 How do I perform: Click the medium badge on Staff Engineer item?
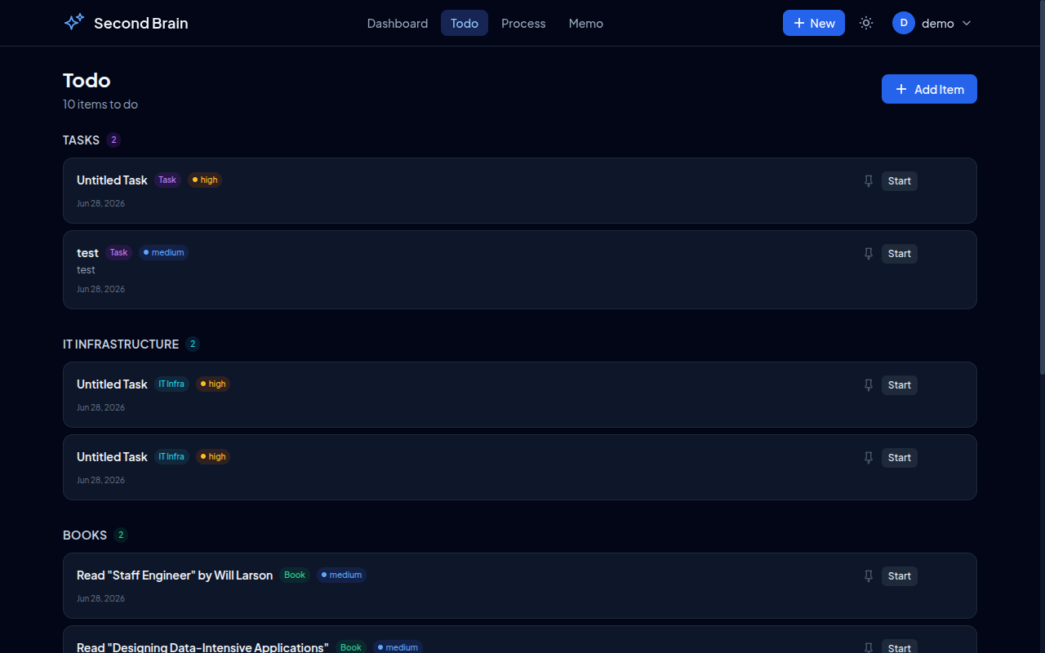tap(341, 575)
